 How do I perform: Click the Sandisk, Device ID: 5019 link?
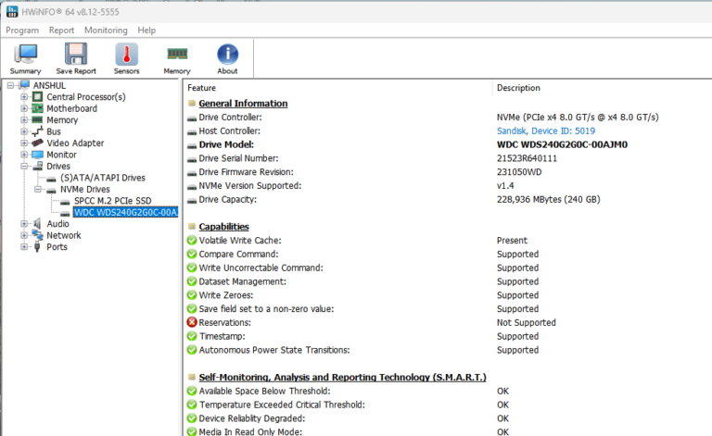pyautogui.click(x=546, y=131)
